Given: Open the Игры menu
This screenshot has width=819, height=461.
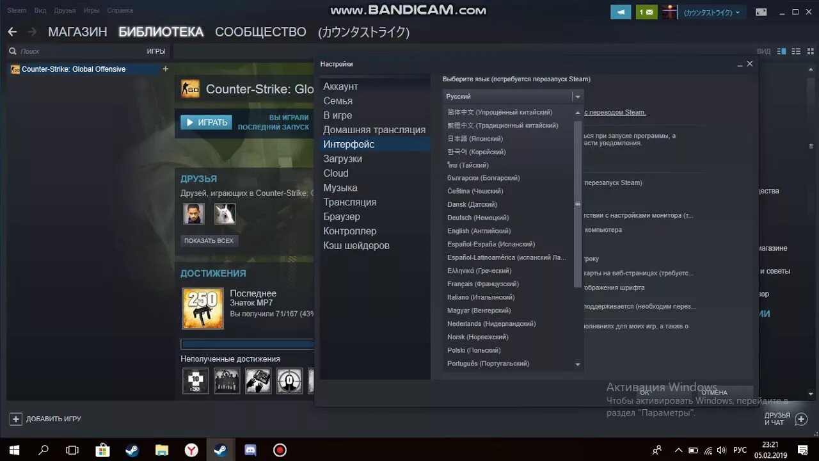Looking at the screenshot, I should [x=91, y=10].
